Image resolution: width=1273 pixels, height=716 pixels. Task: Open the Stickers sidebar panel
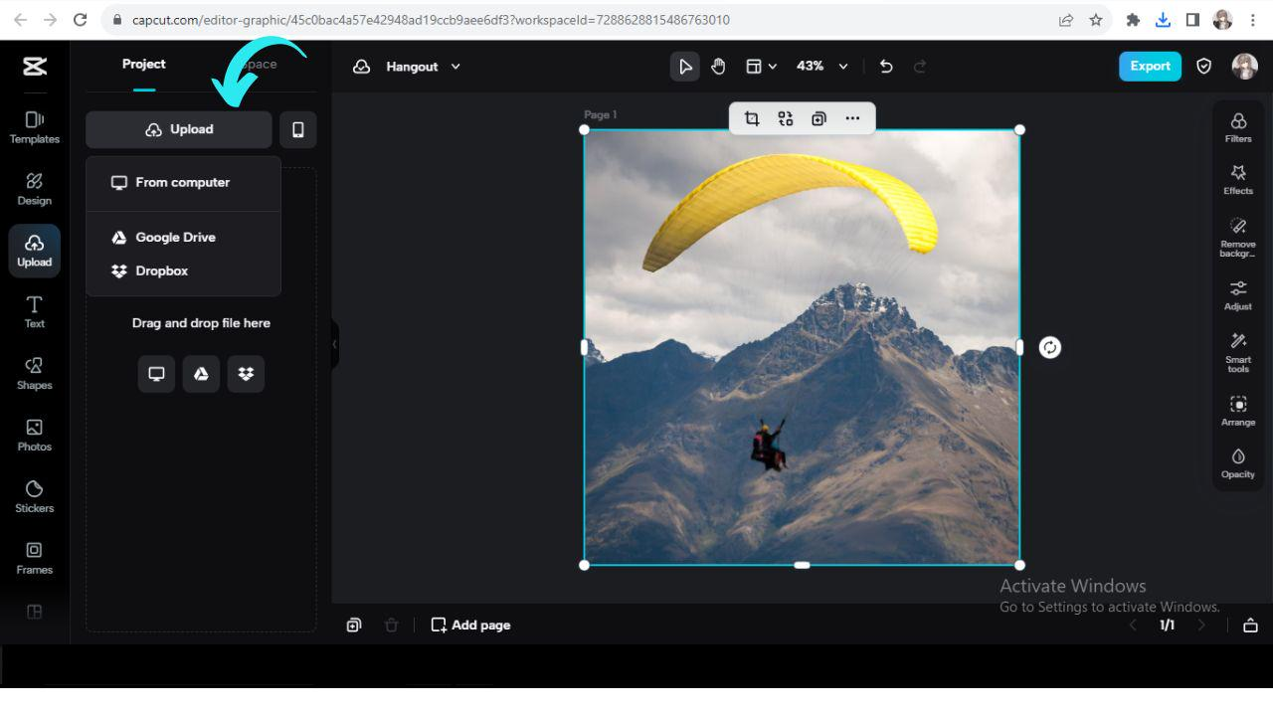click(34, 497)
